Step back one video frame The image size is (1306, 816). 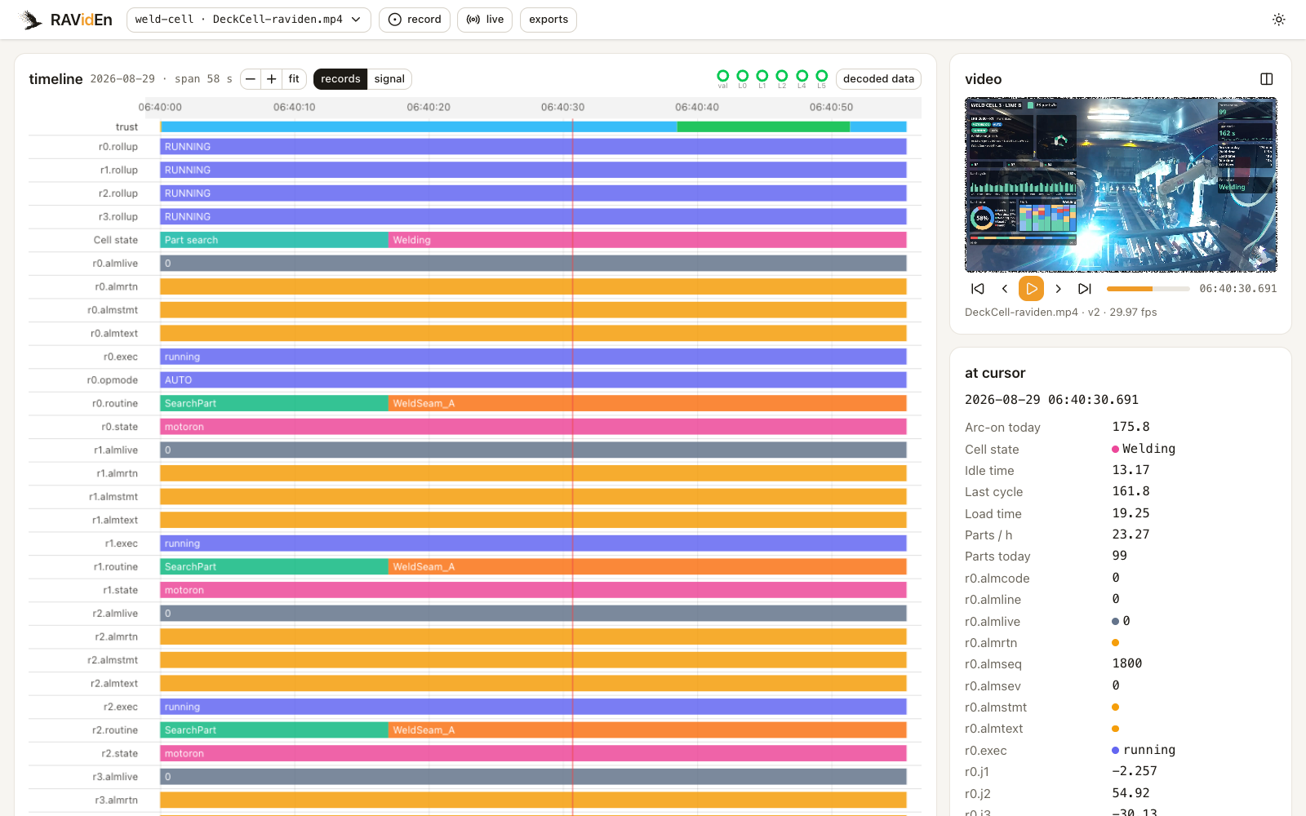pos(1005,289)
